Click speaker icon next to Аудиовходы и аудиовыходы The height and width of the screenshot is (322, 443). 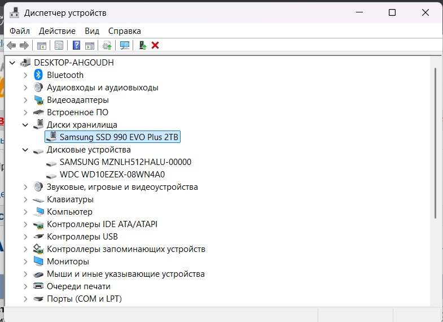tap(38, 88)
